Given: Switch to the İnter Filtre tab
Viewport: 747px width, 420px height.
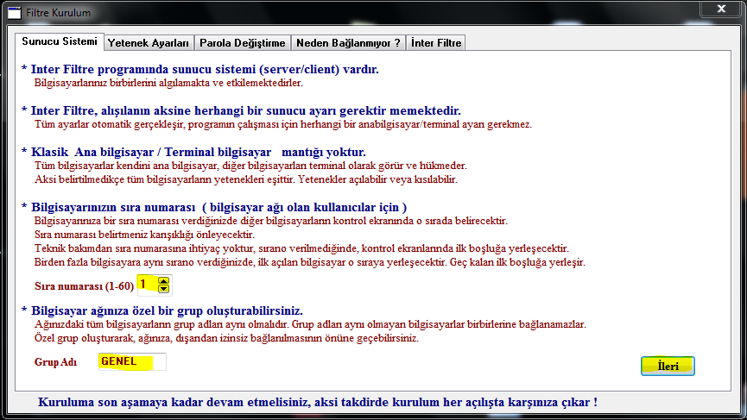Looking at the screenshot, I should pyautogui.click(x=436, y=43).
